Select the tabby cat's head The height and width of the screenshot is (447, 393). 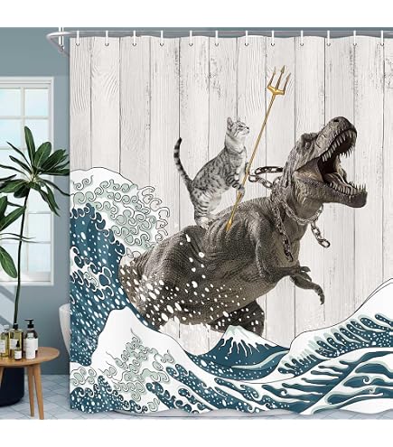pos(239,129)
